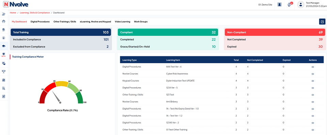View details for 12345 Ver - 2
327x135 pixels.
coord(313,123)
